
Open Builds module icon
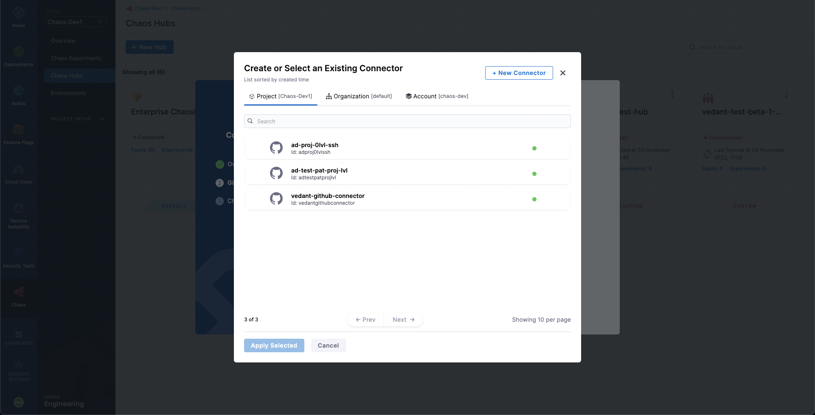click(x=18, y=91)
